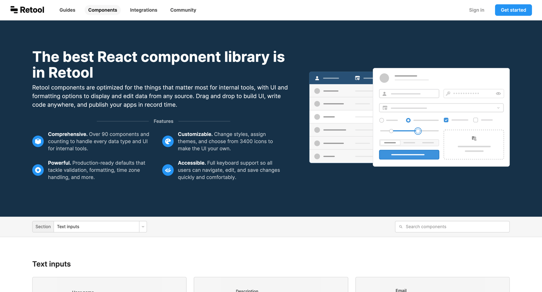Click the key icon in illustration password field
Screen dimensions: 542x292
[448, 94]
